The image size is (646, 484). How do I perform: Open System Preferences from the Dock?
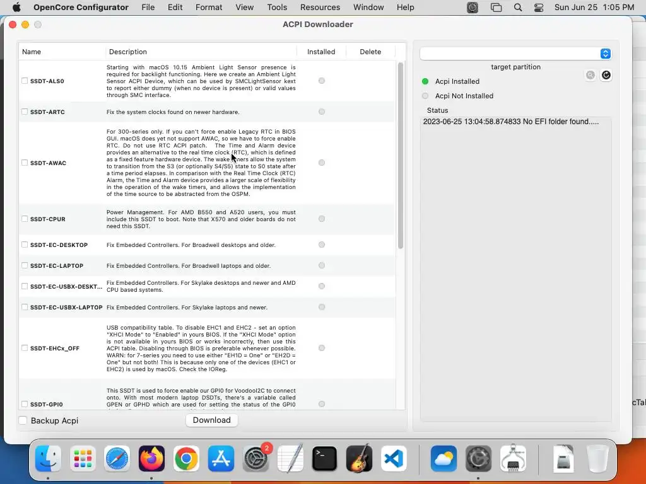coord(255,459)
